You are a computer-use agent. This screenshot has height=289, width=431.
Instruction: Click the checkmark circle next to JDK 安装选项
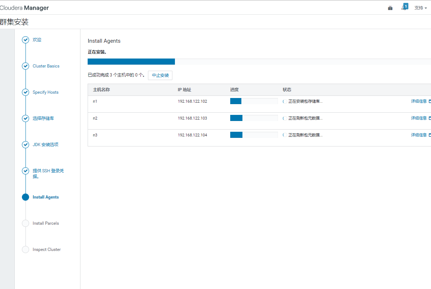tap(26, 145)
